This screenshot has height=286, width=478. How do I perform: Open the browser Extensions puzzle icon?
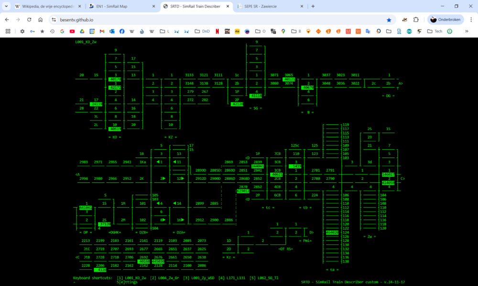416,20
